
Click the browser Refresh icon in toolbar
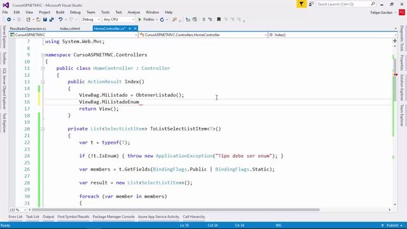pyautogui.click(x=162, y=20)
